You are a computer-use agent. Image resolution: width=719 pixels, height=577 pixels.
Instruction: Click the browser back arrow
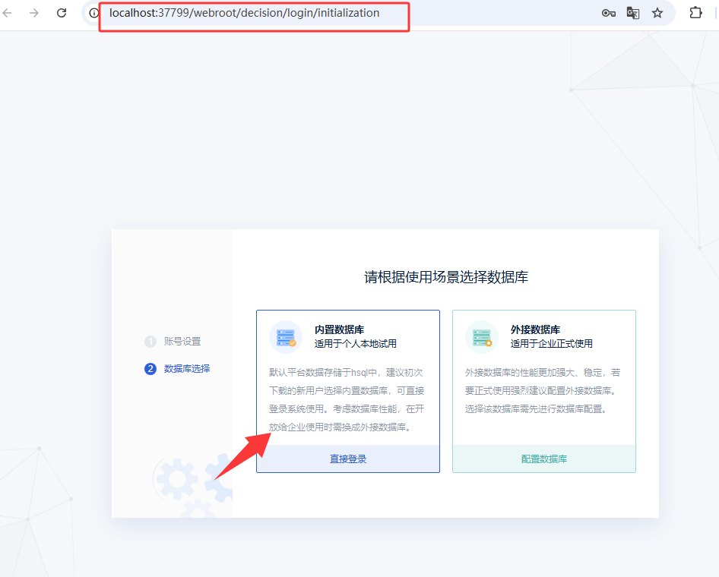click(7, 13)
